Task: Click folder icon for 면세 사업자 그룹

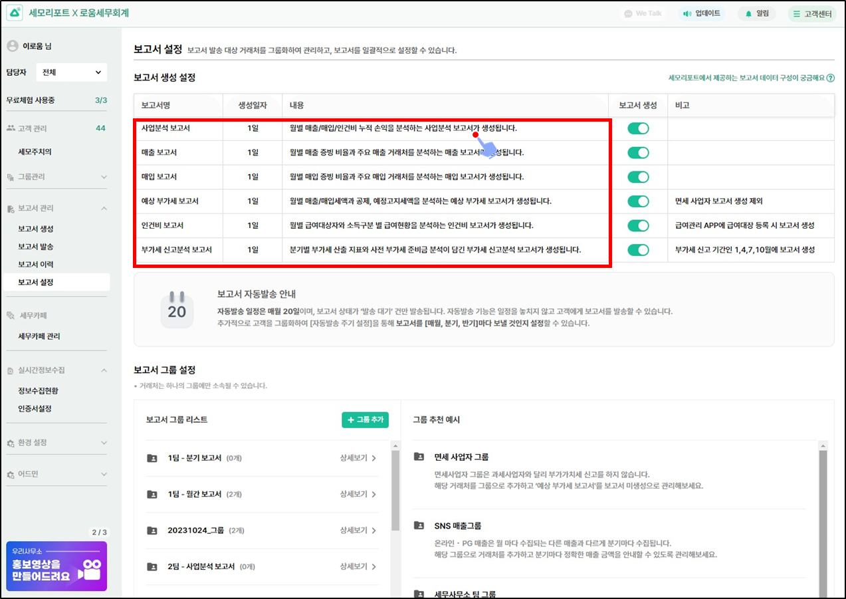Action: [419, 457]
